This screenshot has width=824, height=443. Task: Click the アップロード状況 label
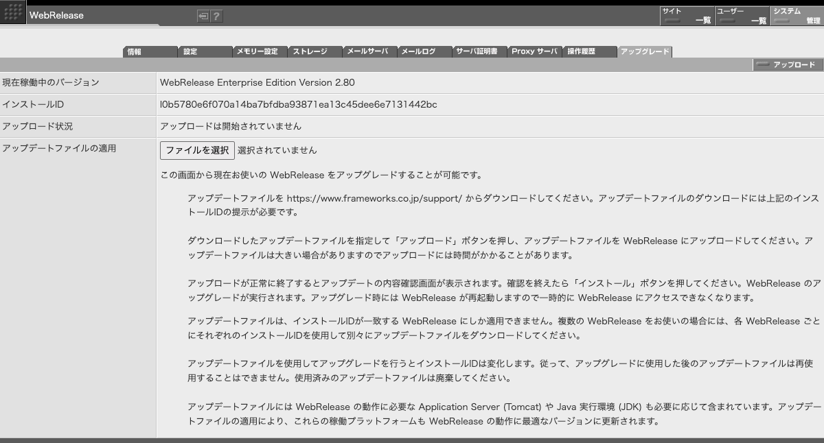(37, 126)
